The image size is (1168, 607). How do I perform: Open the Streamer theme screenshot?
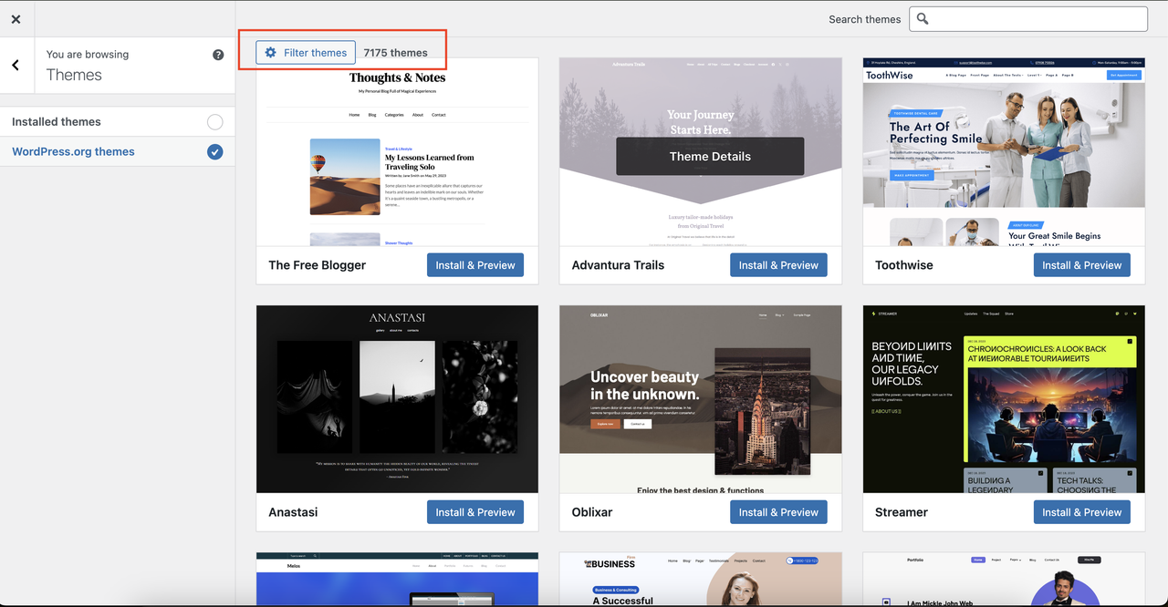pos(1004,399)
